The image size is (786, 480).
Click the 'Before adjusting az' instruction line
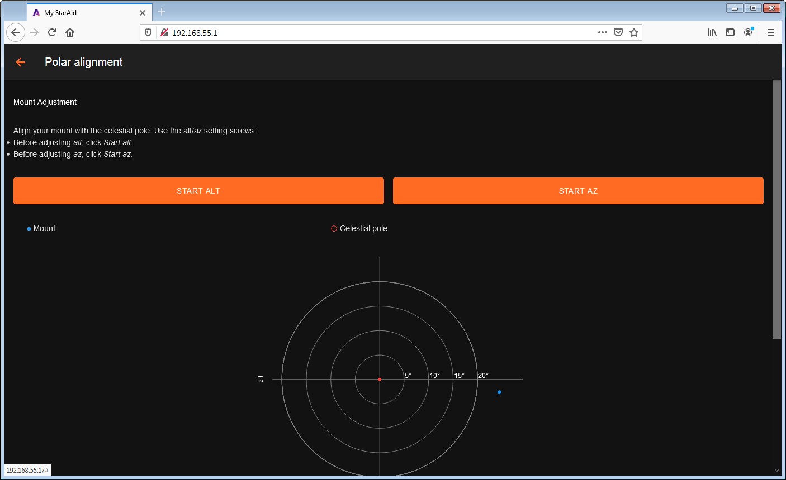tap(73, 154)
